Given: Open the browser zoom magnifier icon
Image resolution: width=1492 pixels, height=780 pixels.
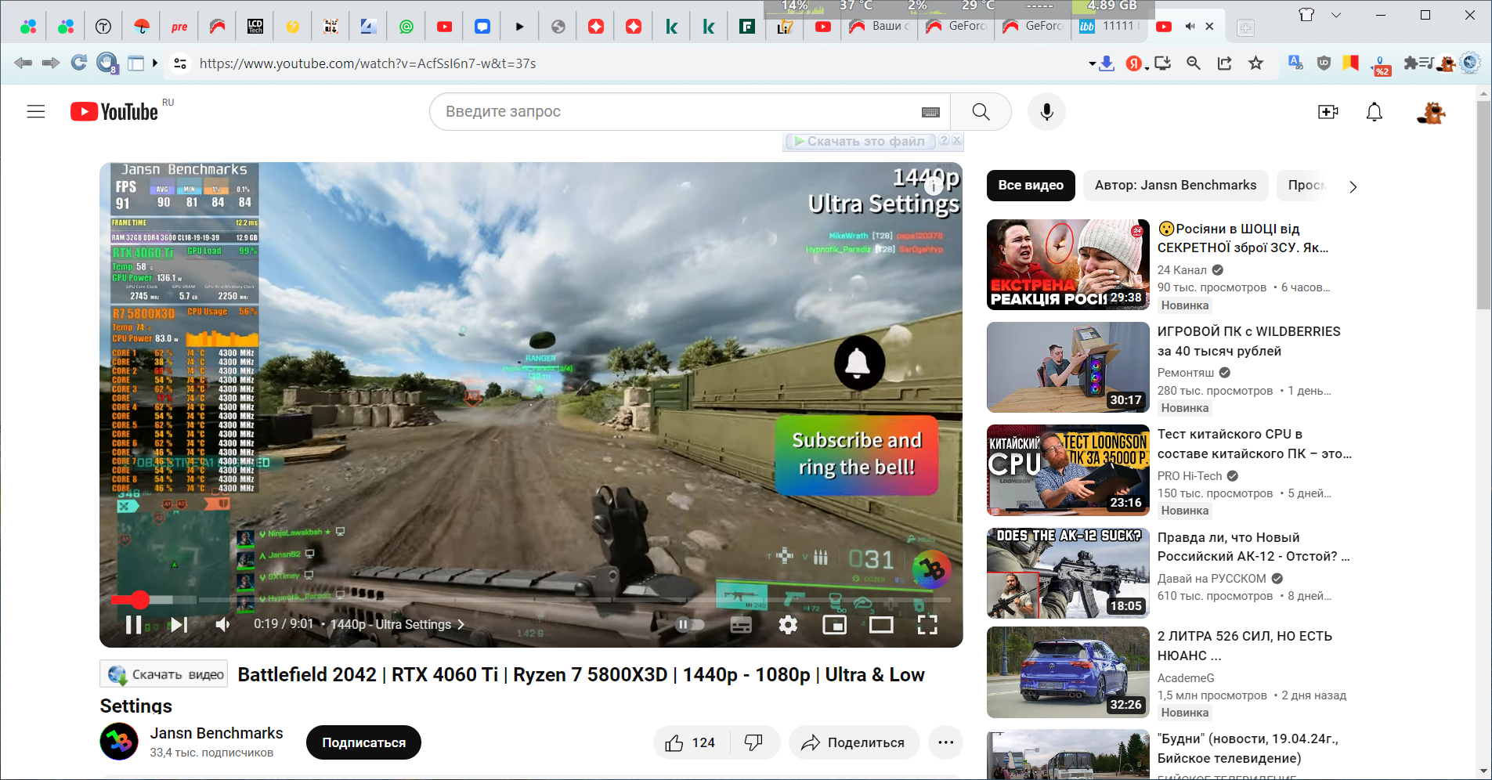Looking at the screenshot, I should (1194, 63).
